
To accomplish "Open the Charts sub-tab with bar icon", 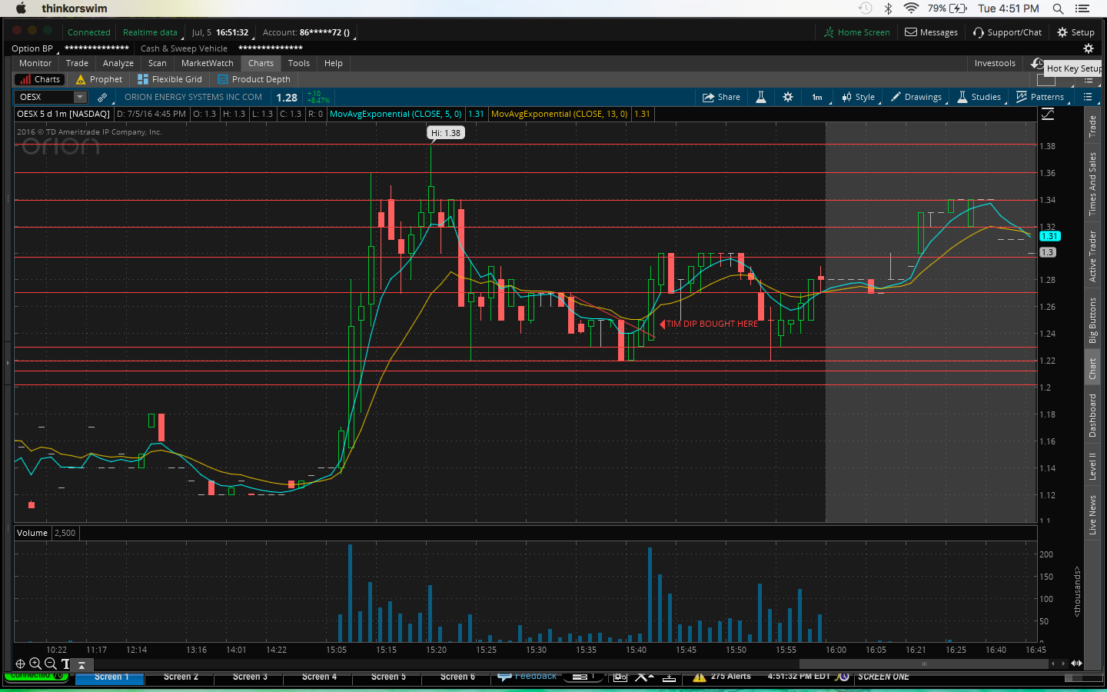I will tap(40, 79).
